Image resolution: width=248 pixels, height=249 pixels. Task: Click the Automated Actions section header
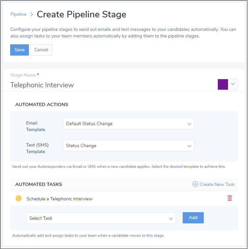point(42,104)
